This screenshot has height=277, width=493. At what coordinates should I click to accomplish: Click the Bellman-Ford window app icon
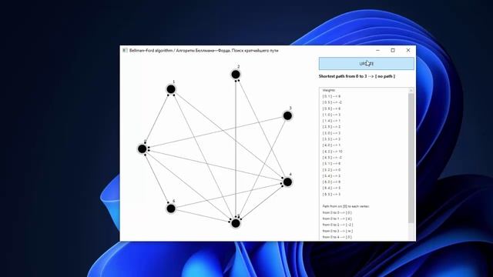pos(125,50)
